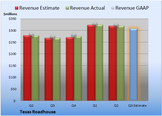Select the 'Revenue GAAP' legend label
The width and height of the screenshot is (162, 116).
tap(132, 8)
